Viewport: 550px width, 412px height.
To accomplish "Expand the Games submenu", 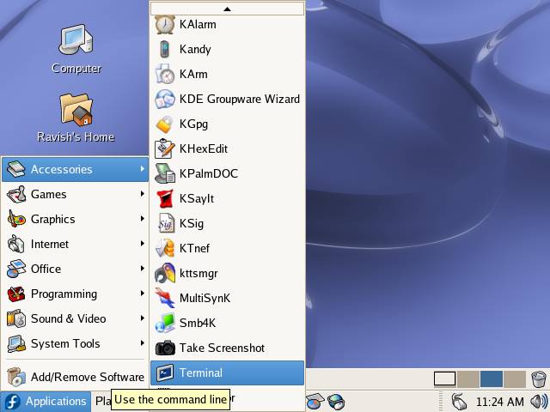I will [75, 194].
